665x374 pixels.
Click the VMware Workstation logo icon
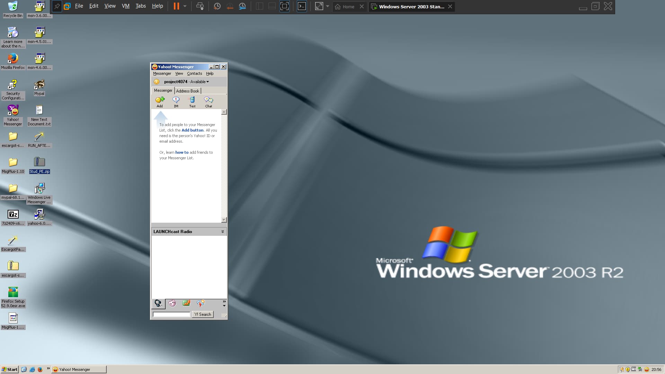[x=67, y=6]
